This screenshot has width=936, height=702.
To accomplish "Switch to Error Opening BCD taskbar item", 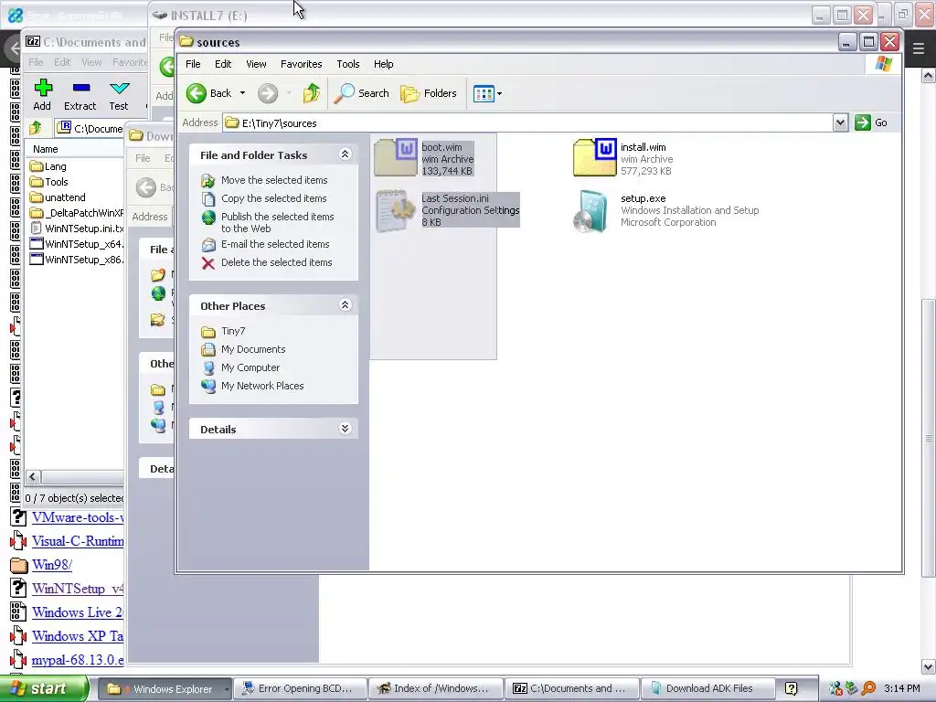I will pos(299,689).
